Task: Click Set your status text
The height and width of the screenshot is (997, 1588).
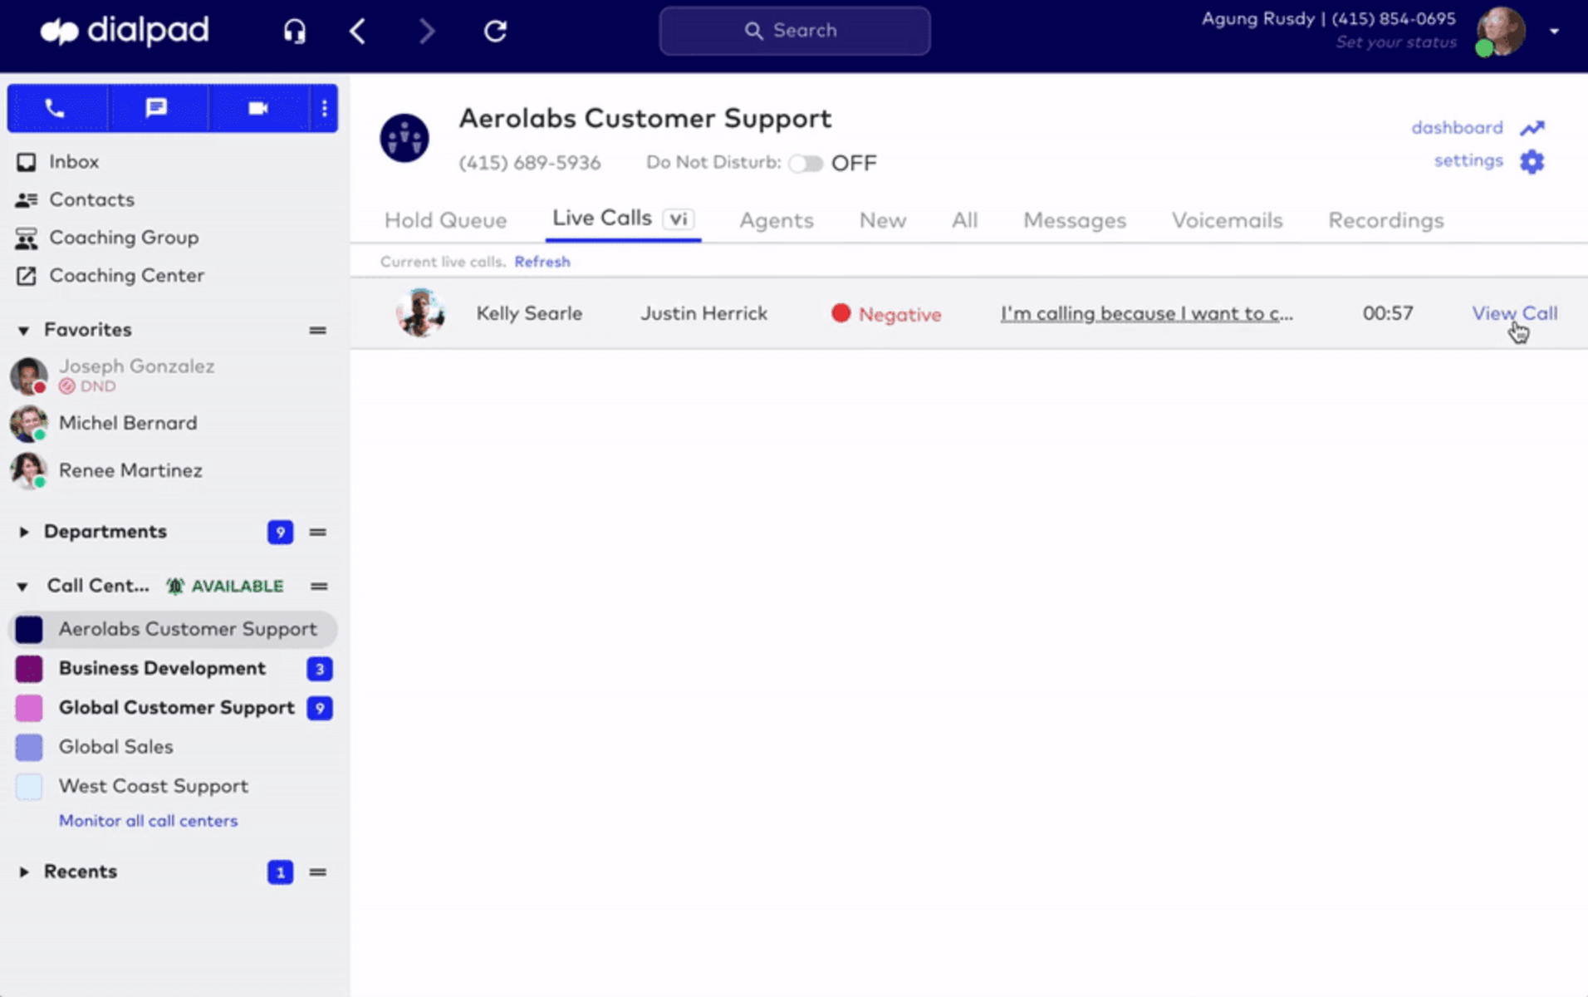Action: click(1396, 42)
